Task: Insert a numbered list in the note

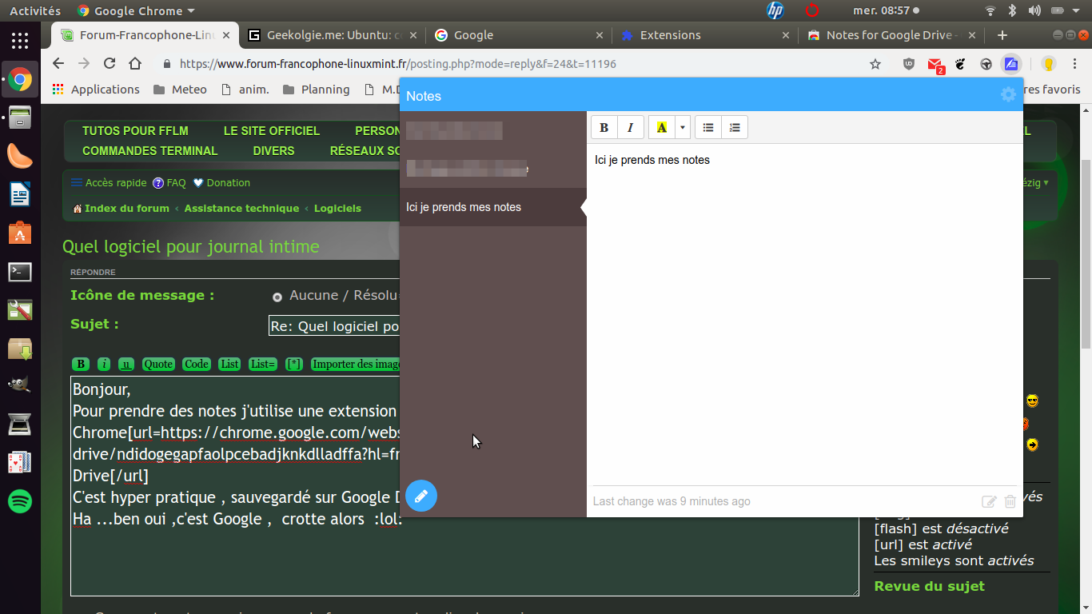Action: [735, 128]
